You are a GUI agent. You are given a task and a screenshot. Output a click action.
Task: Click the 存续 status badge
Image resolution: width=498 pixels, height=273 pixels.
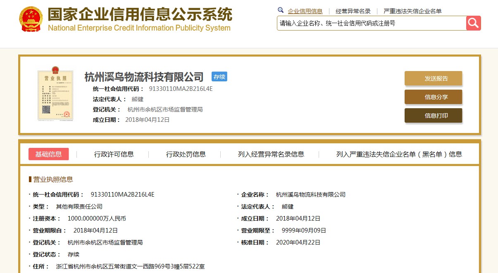tap(219, 77)
